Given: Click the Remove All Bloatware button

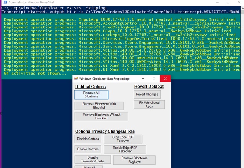Looking at the screenshot, I should (91, 95).
